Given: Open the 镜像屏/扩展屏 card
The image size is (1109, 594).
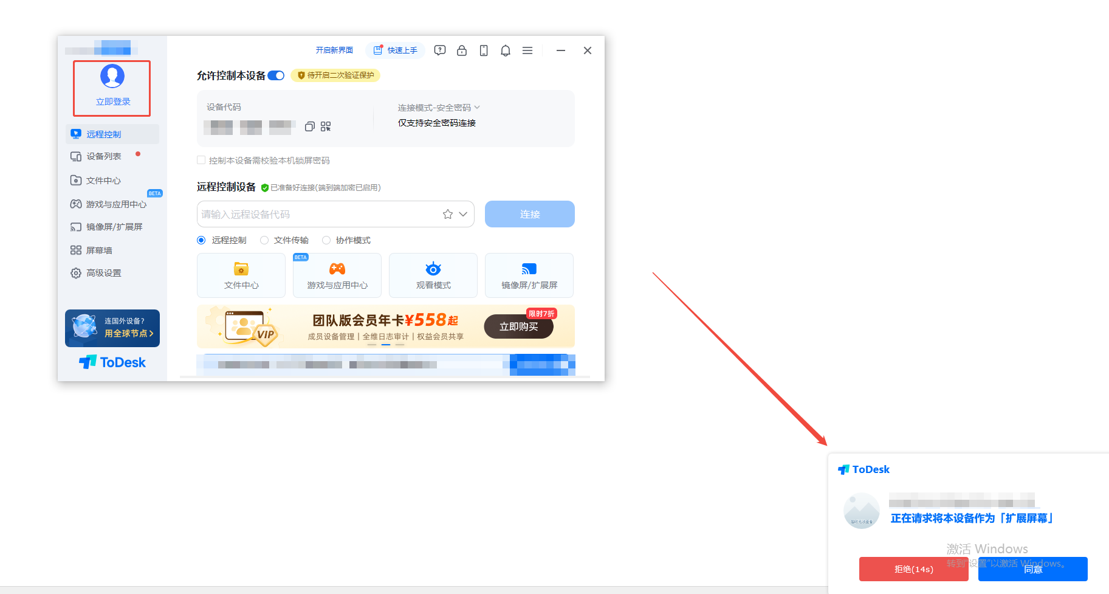Looking at the screenshot, I should click(529, 275).
